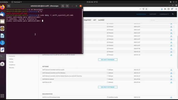Open the Compliance sidebar link
The height and width of the screenshot is (100, 178).
[x=12, y=65]
